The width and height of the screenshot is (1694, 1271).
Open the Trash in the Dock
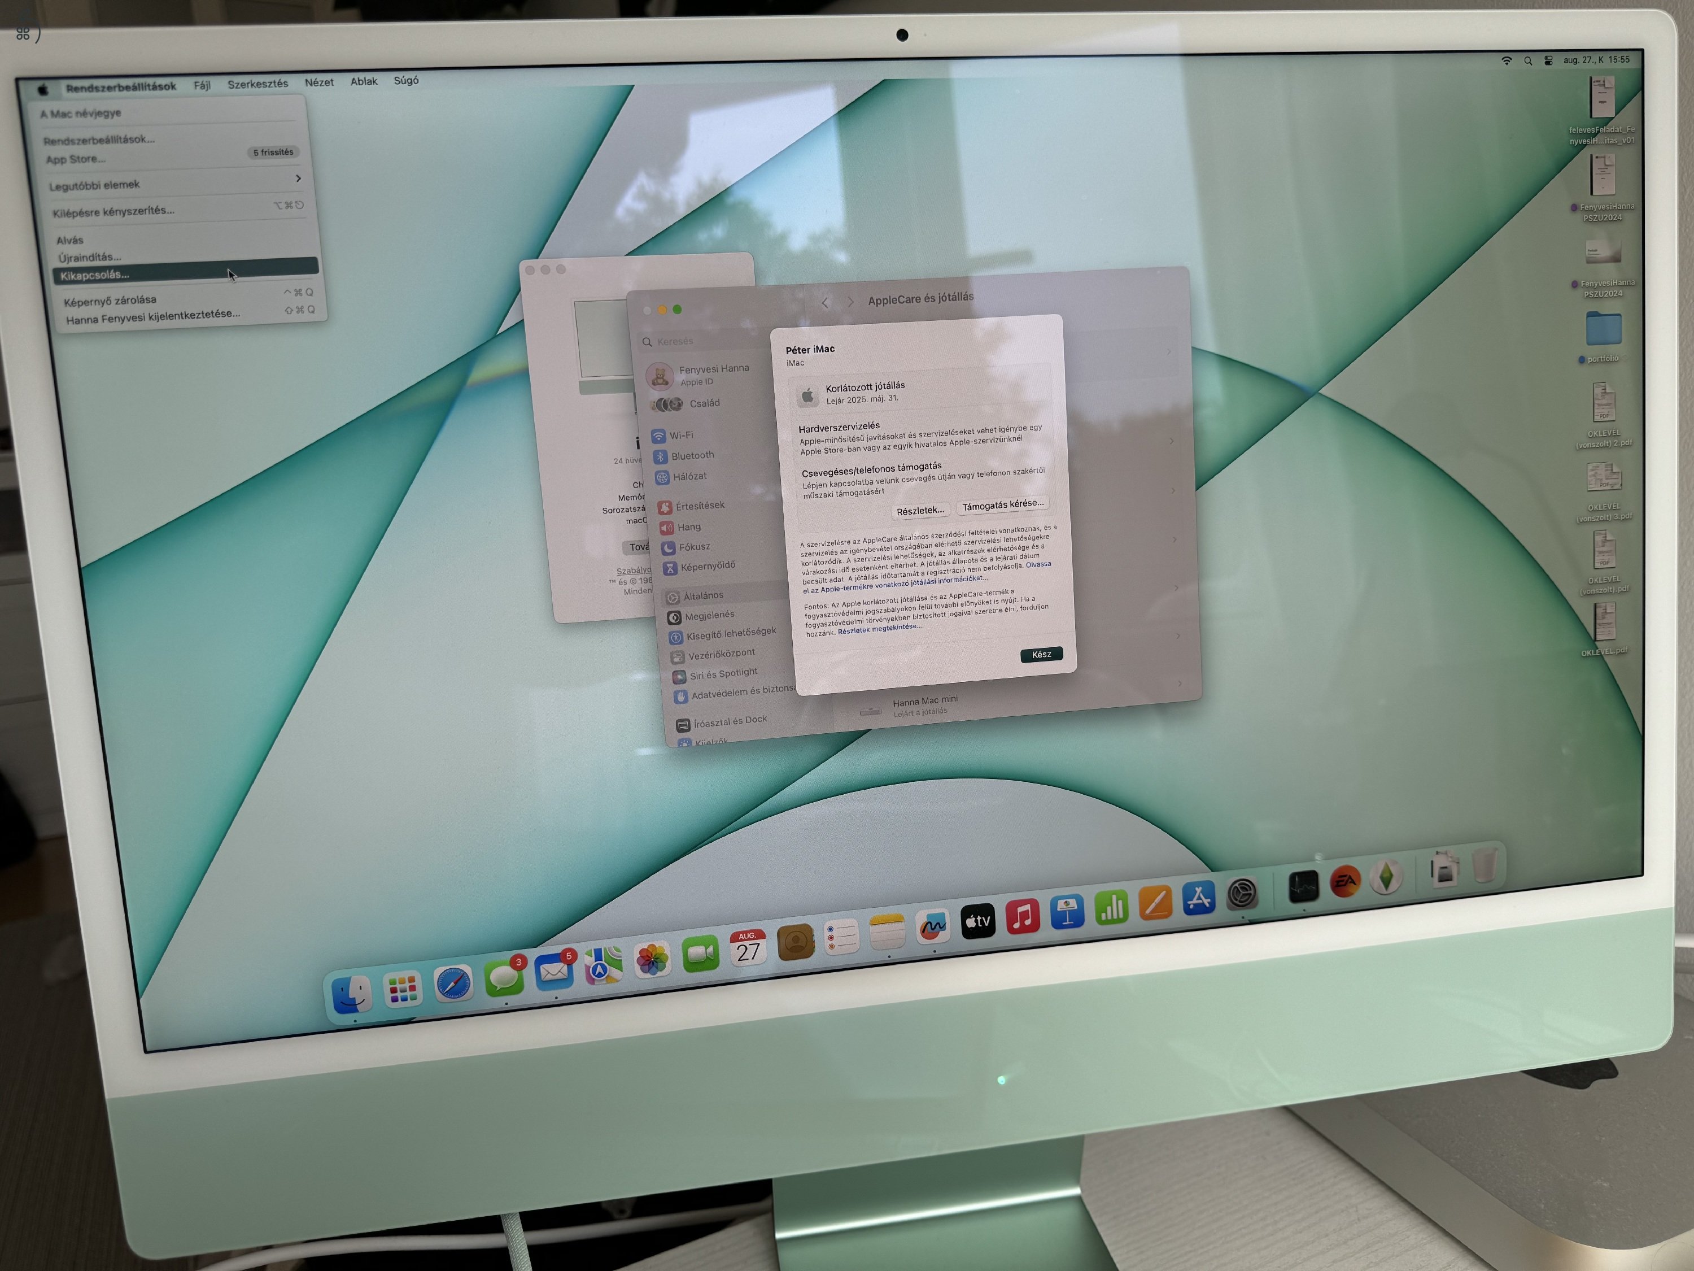coord(1485,866)
